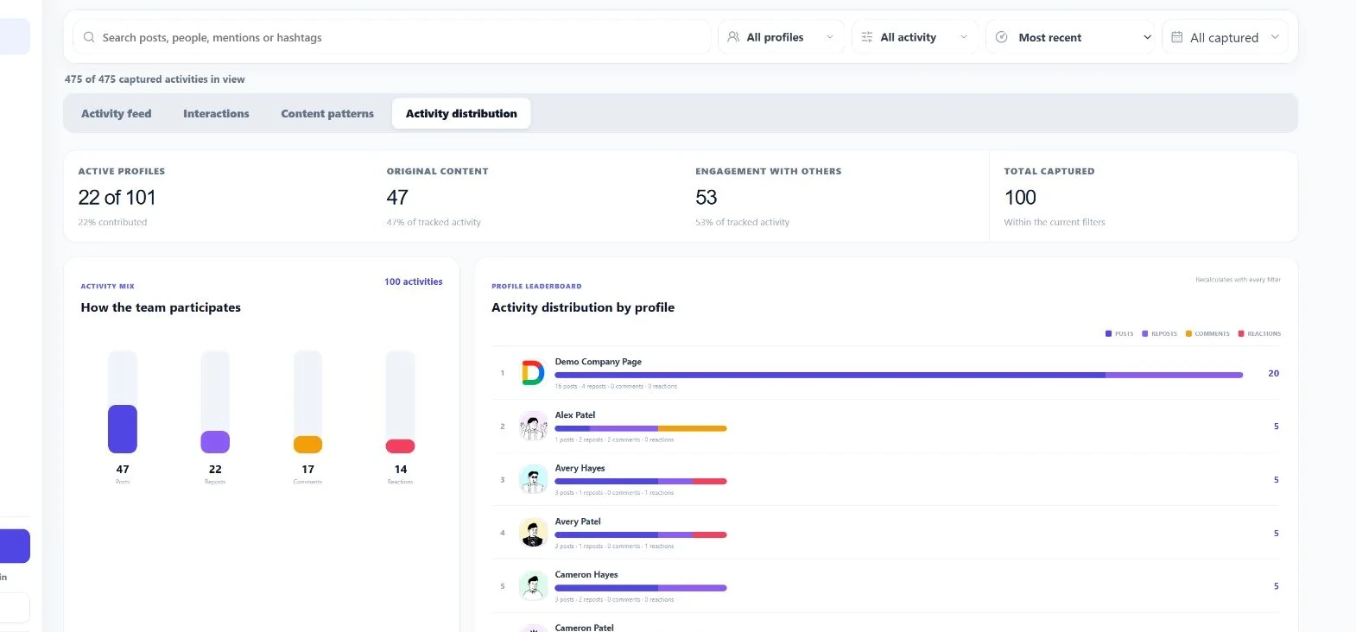Click the '22% contributed' caption
Viewport: 1356px width, 632px height.
point(112,223)
